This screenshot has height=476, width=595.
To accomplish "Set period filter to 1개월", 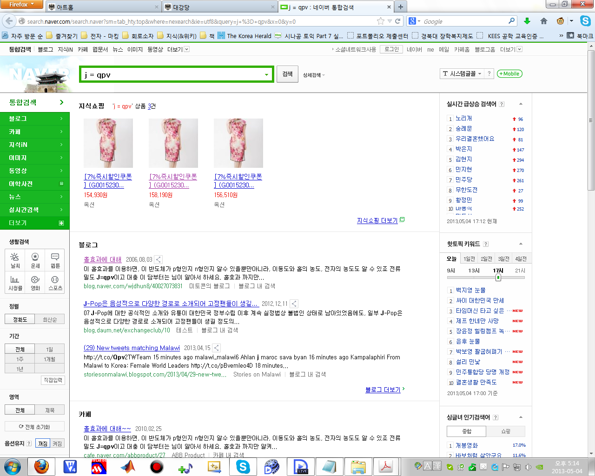I will click(50, 359).
